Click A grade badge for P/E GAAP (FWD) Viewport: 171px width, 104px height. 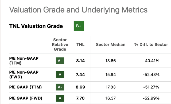click(60, 98)
